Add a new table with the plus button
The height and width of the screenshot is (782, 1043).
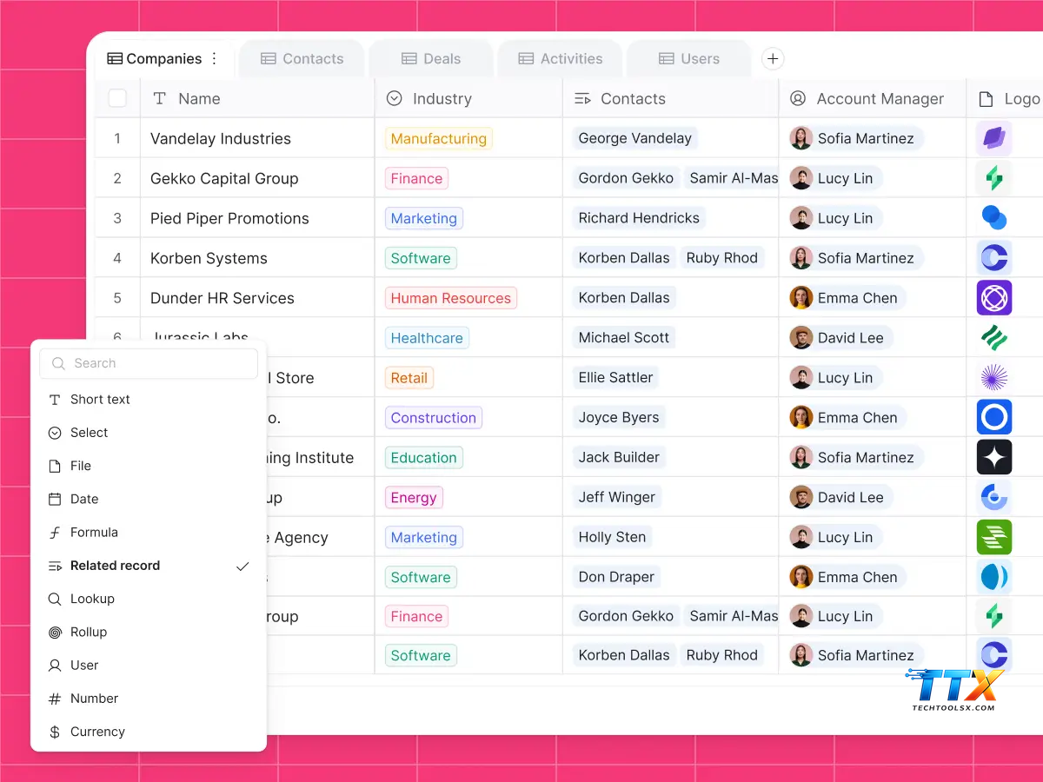click(773, 59)
